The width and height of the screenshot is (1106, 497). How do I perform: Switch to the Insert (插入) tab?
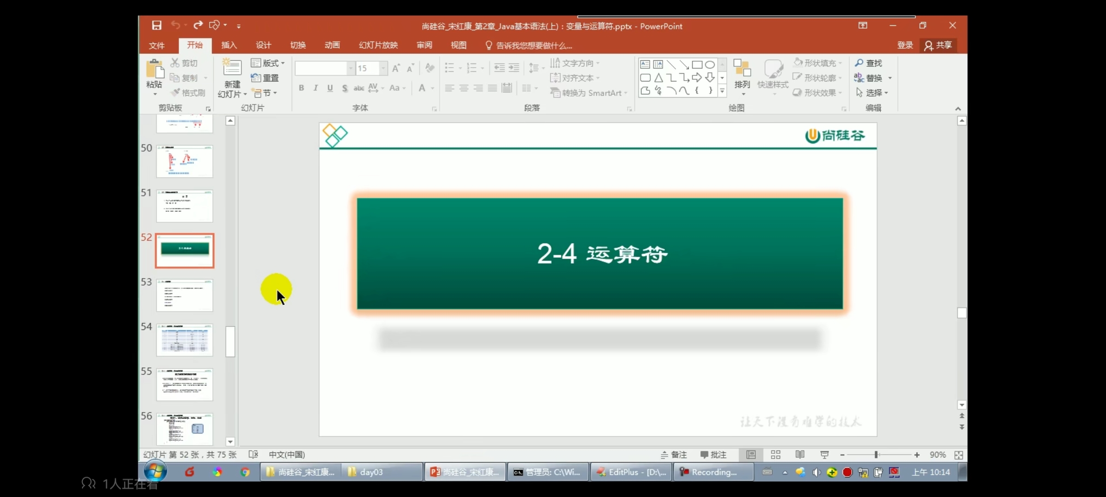click(x=229, y=45)
